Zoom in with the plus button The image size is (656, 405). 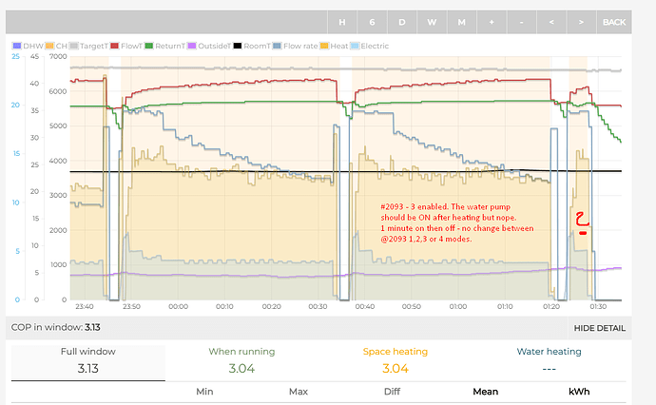click(492, 22)
